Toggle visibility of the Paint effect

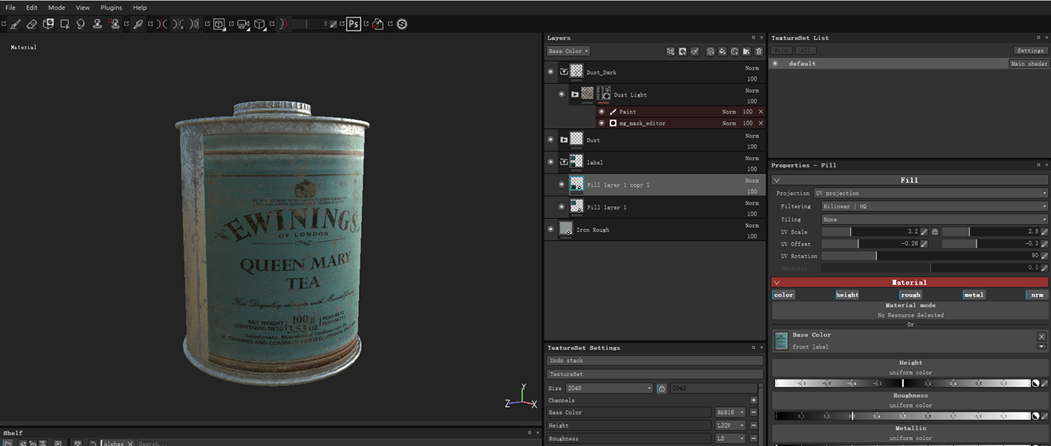[601, 112]
